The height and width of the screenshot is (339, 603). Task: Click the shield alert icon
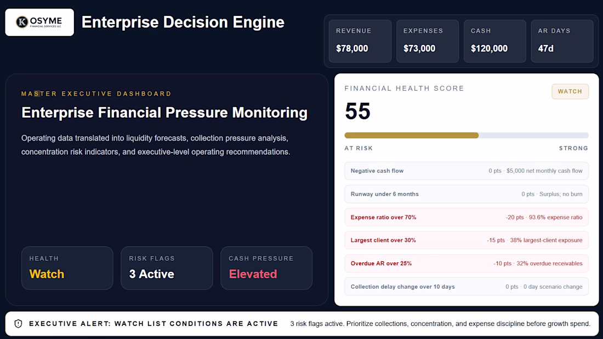point(18,324)
